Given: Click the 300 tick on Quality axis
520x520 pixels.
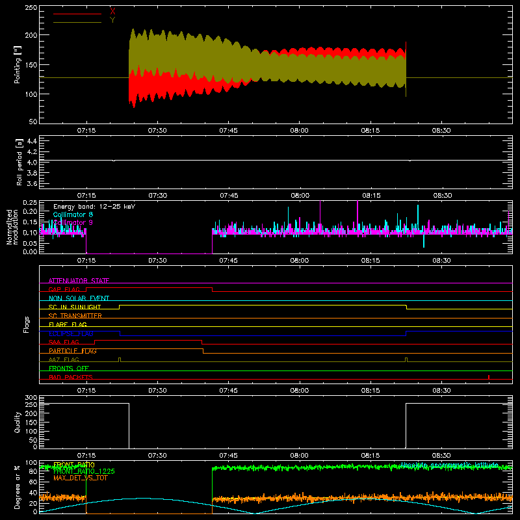Looking at the screenshot, I should (31, 398).
